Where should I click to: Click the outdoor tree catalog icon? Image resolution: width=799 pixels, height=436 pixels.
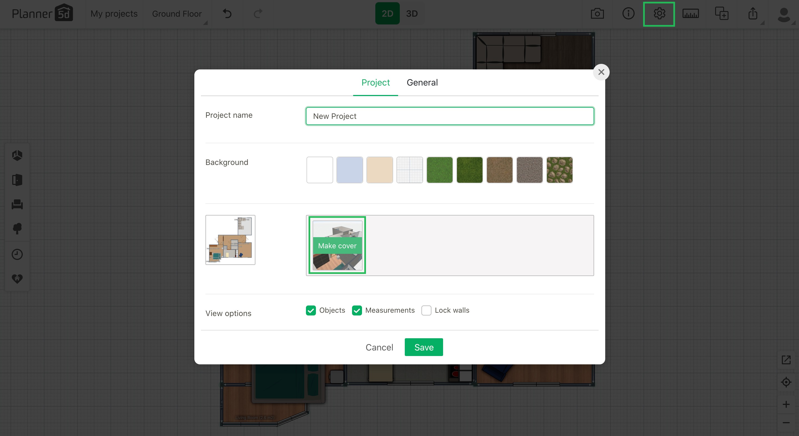click(x=17, y=229)
